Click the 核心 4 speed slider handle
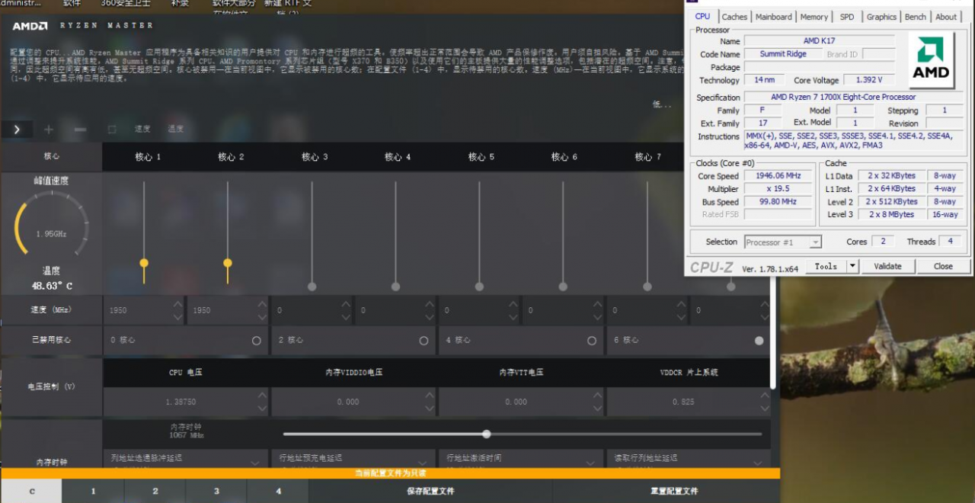 [395, 287]
